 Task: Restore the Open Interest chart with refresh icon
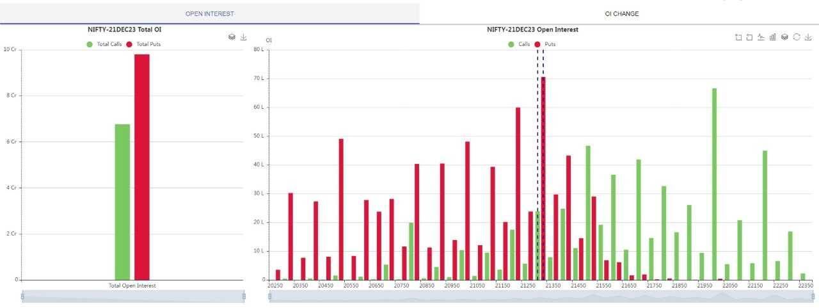pyautogui.click(x=797, y=37)
